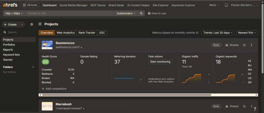Viewport: 264px width, 113px height.
Task: Click the Referring domains value 37
Action: [117, 62]
